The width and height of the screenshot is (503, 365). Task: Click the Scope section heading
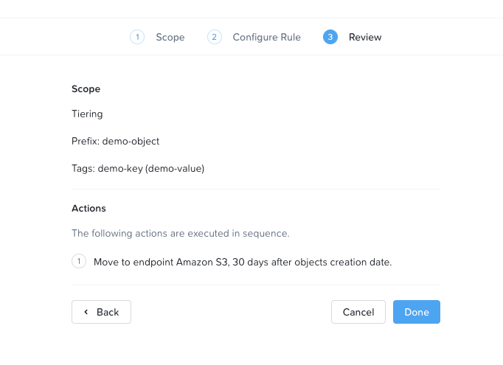86,88
